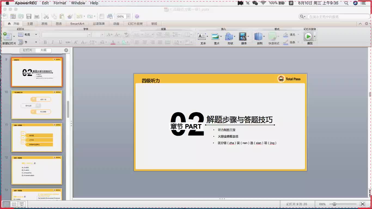Open the SmartArt ribbon tab

(x=77, y=24)
